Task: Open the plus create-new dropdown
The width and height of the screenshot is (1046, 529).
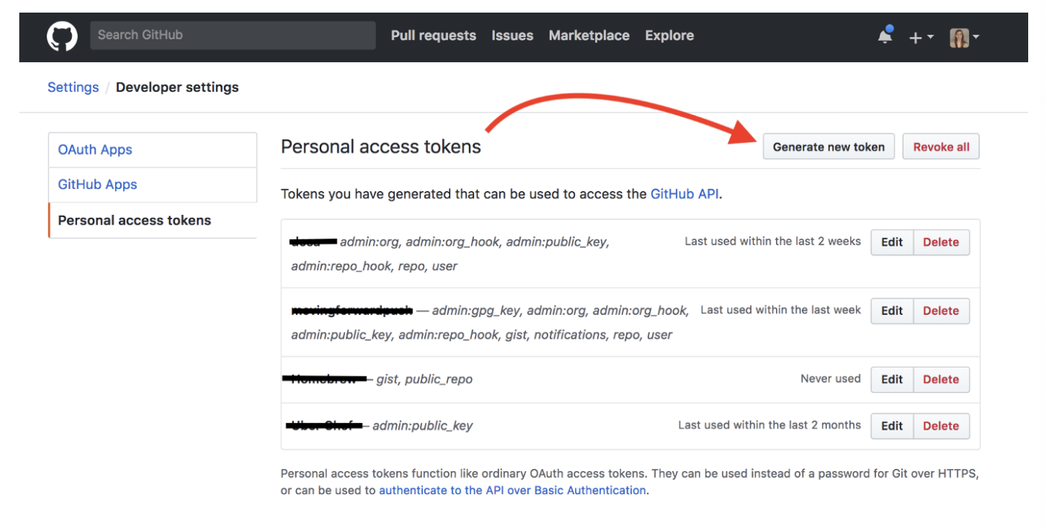Action: pos(921,37)
